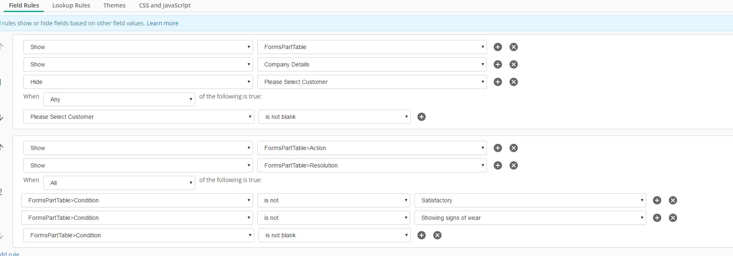Open the Company Details field dropdown
The width and height of the screenshot is (733, 256).
[372, 64]
